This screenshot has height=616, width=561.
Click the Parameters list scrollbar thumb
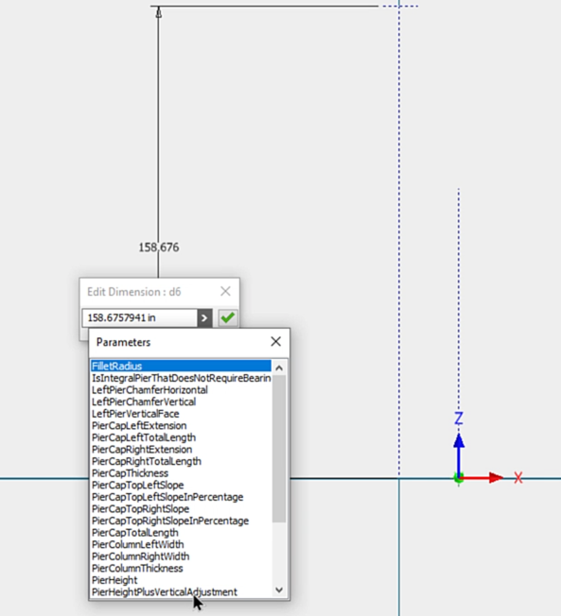tap(279, 449)
